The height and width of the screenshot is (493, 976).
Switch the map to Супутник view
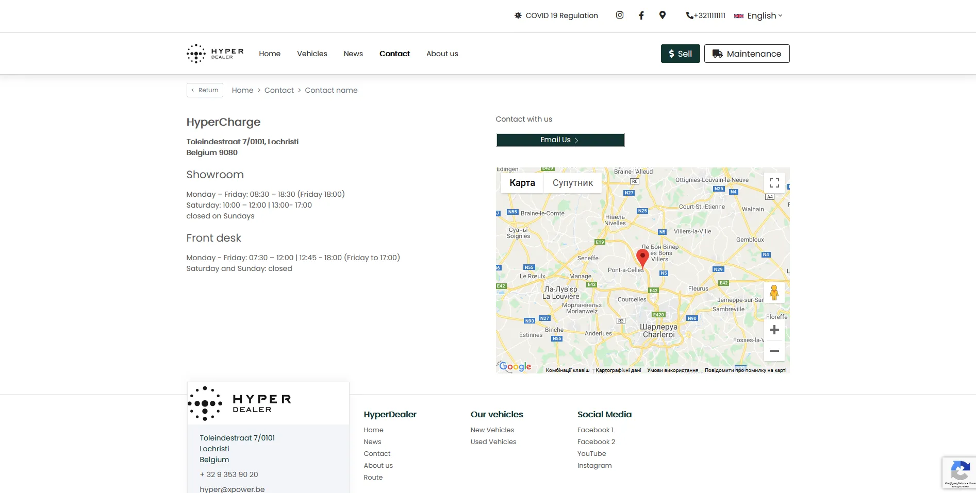573,183
